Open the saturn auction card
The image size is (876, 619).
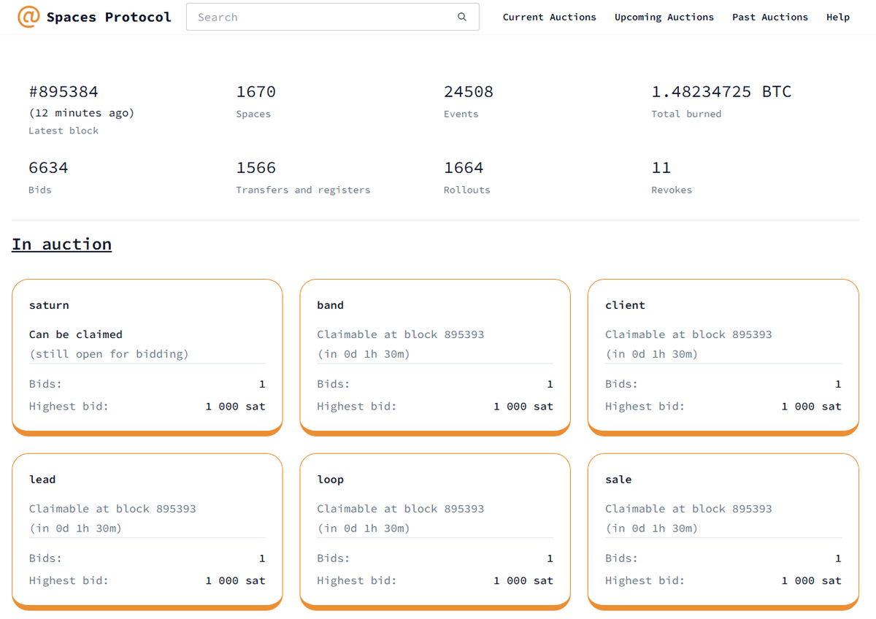coord(147,356)
